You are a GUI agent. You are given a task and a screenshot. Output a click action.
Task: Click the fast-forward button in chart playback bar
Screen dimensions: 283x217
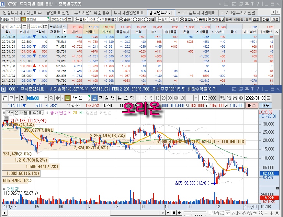click(x=179, y=213)
